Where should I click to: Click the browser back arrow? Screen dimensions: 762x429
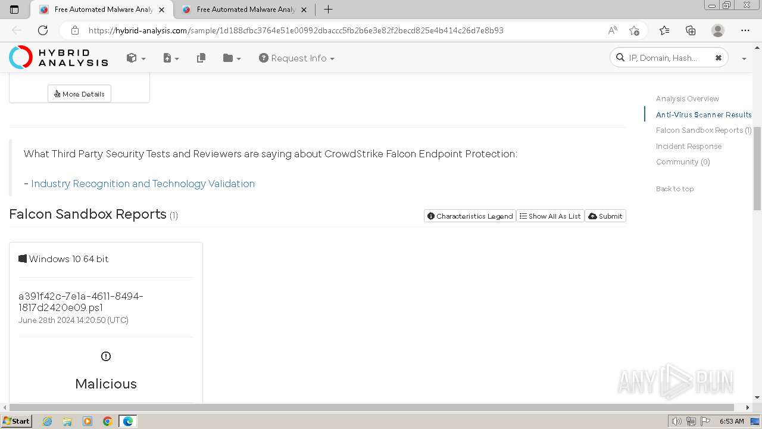[17, 30]
